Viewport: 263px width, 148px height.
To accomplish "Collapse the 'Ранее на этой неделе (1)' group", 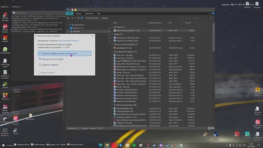I will point(126,44).
